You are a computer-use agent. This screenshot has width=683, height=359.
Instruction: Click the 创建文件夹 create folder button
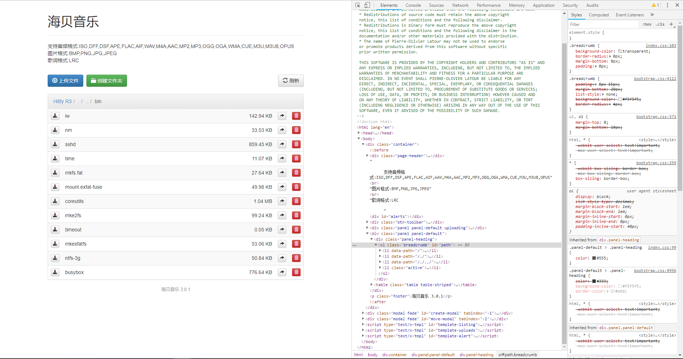tap(107, 81)
